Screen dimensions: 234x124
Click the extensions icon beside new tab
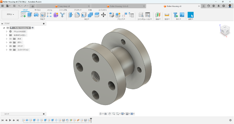point(209,6)
